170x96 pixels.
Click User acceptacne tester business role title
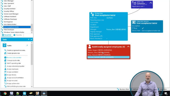[105, 15]
